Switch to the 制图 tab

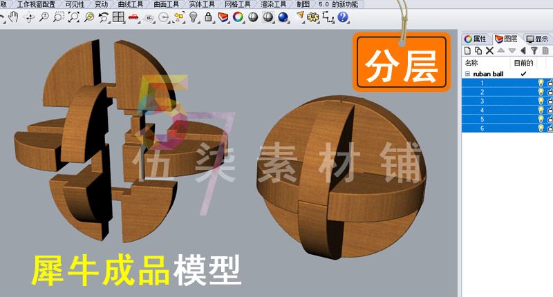tap(303, 4)
